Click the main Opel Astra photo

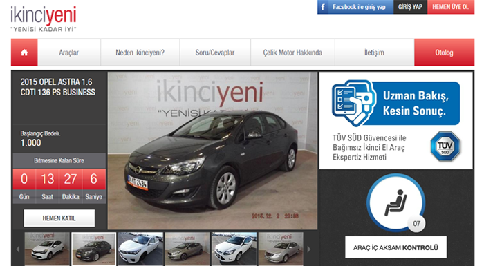[x=212, y=151]
